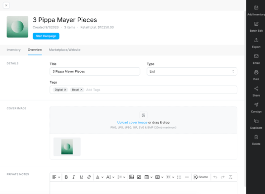Insert a link in private notes
Screen dimensions: 265x194
89,177
